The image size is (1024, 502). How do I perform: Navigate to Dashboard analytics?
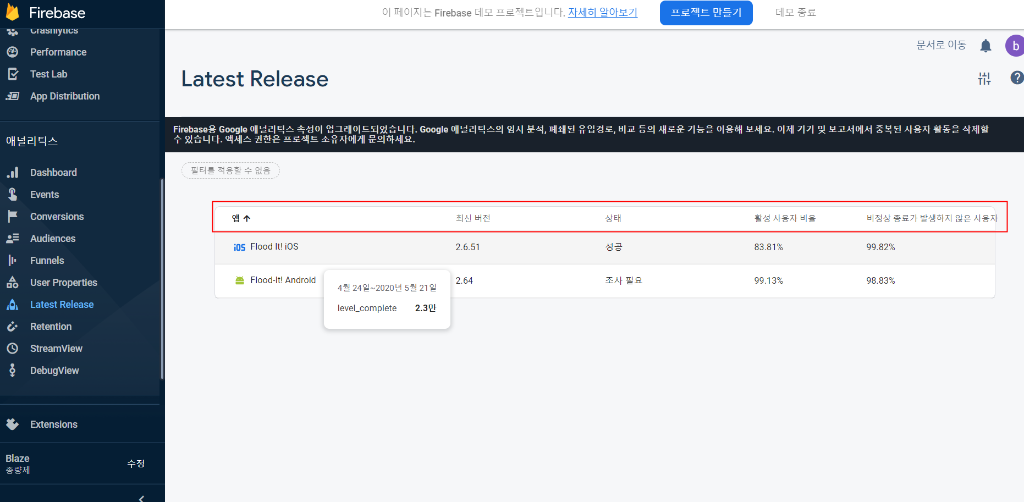(53, 173)
